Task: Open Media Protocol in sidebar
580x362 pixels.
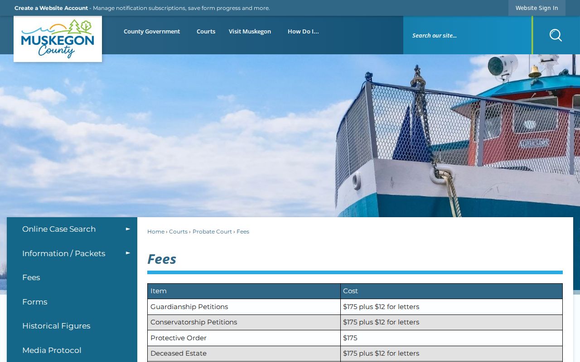Action: point(72,350)
